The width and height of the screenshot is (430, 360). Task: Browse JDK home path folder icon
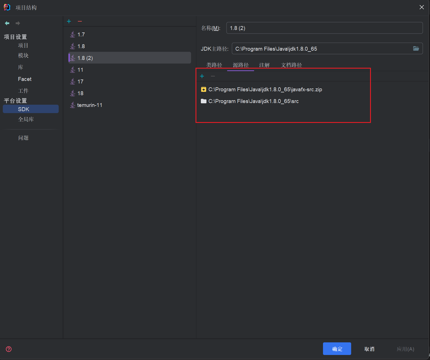tap(416, 49)
